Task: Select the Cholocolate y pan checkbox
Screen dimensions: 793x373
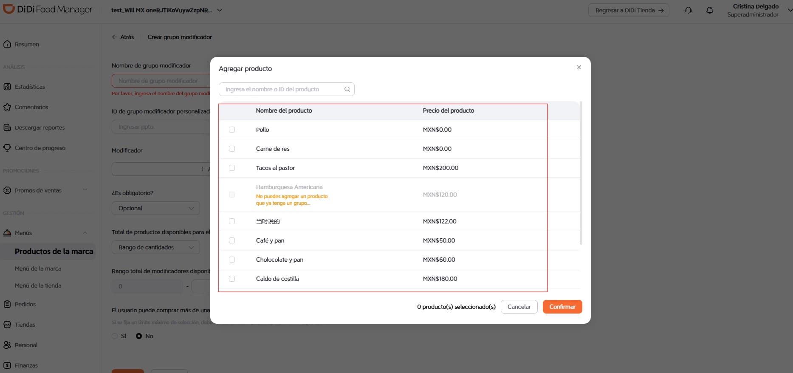Action: [x=232, y=260]
